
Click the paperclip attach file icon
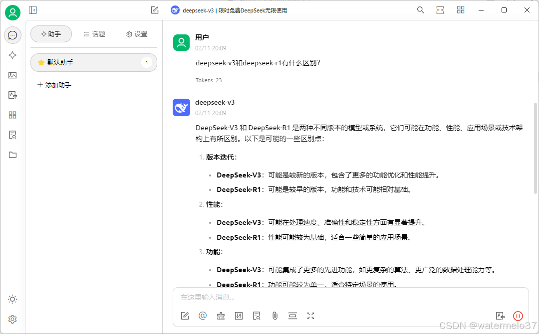point(274,316)
